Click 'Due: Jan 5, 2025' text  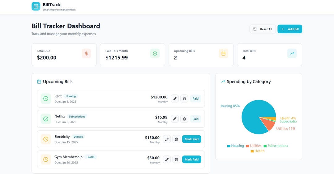tap(65, 122)
